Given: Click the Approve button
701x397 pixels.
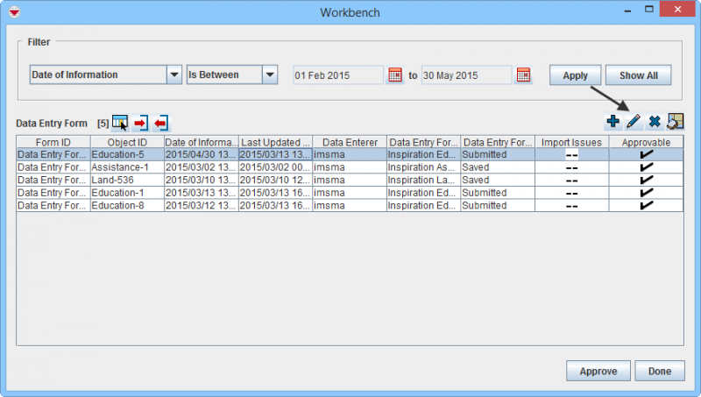Looking at the screenshot, I should coord(598,371).
